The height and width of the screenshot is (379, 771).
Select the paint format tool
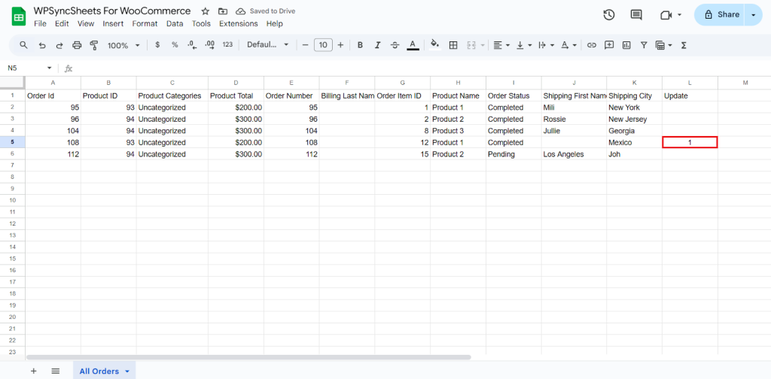(x=94, y=45)
